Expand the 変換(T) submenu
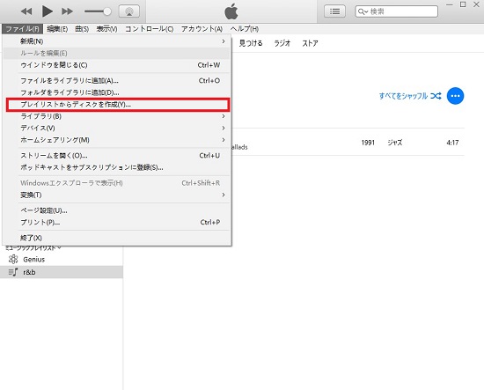The image size is (484, 390). click(x=117, y=195)
